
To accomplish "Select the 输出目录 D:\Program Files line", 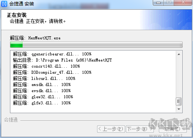I will [62, 60].
